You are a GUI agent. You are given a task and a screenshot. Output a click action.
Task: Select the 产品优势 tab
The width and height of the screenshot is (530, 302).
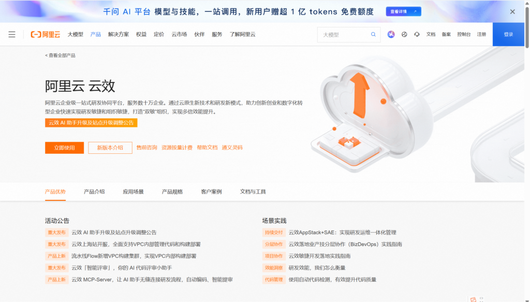pyautogui.click(x=55, y=192)
